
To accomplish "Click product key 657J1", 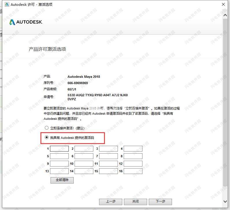I will tap(72, 89).
